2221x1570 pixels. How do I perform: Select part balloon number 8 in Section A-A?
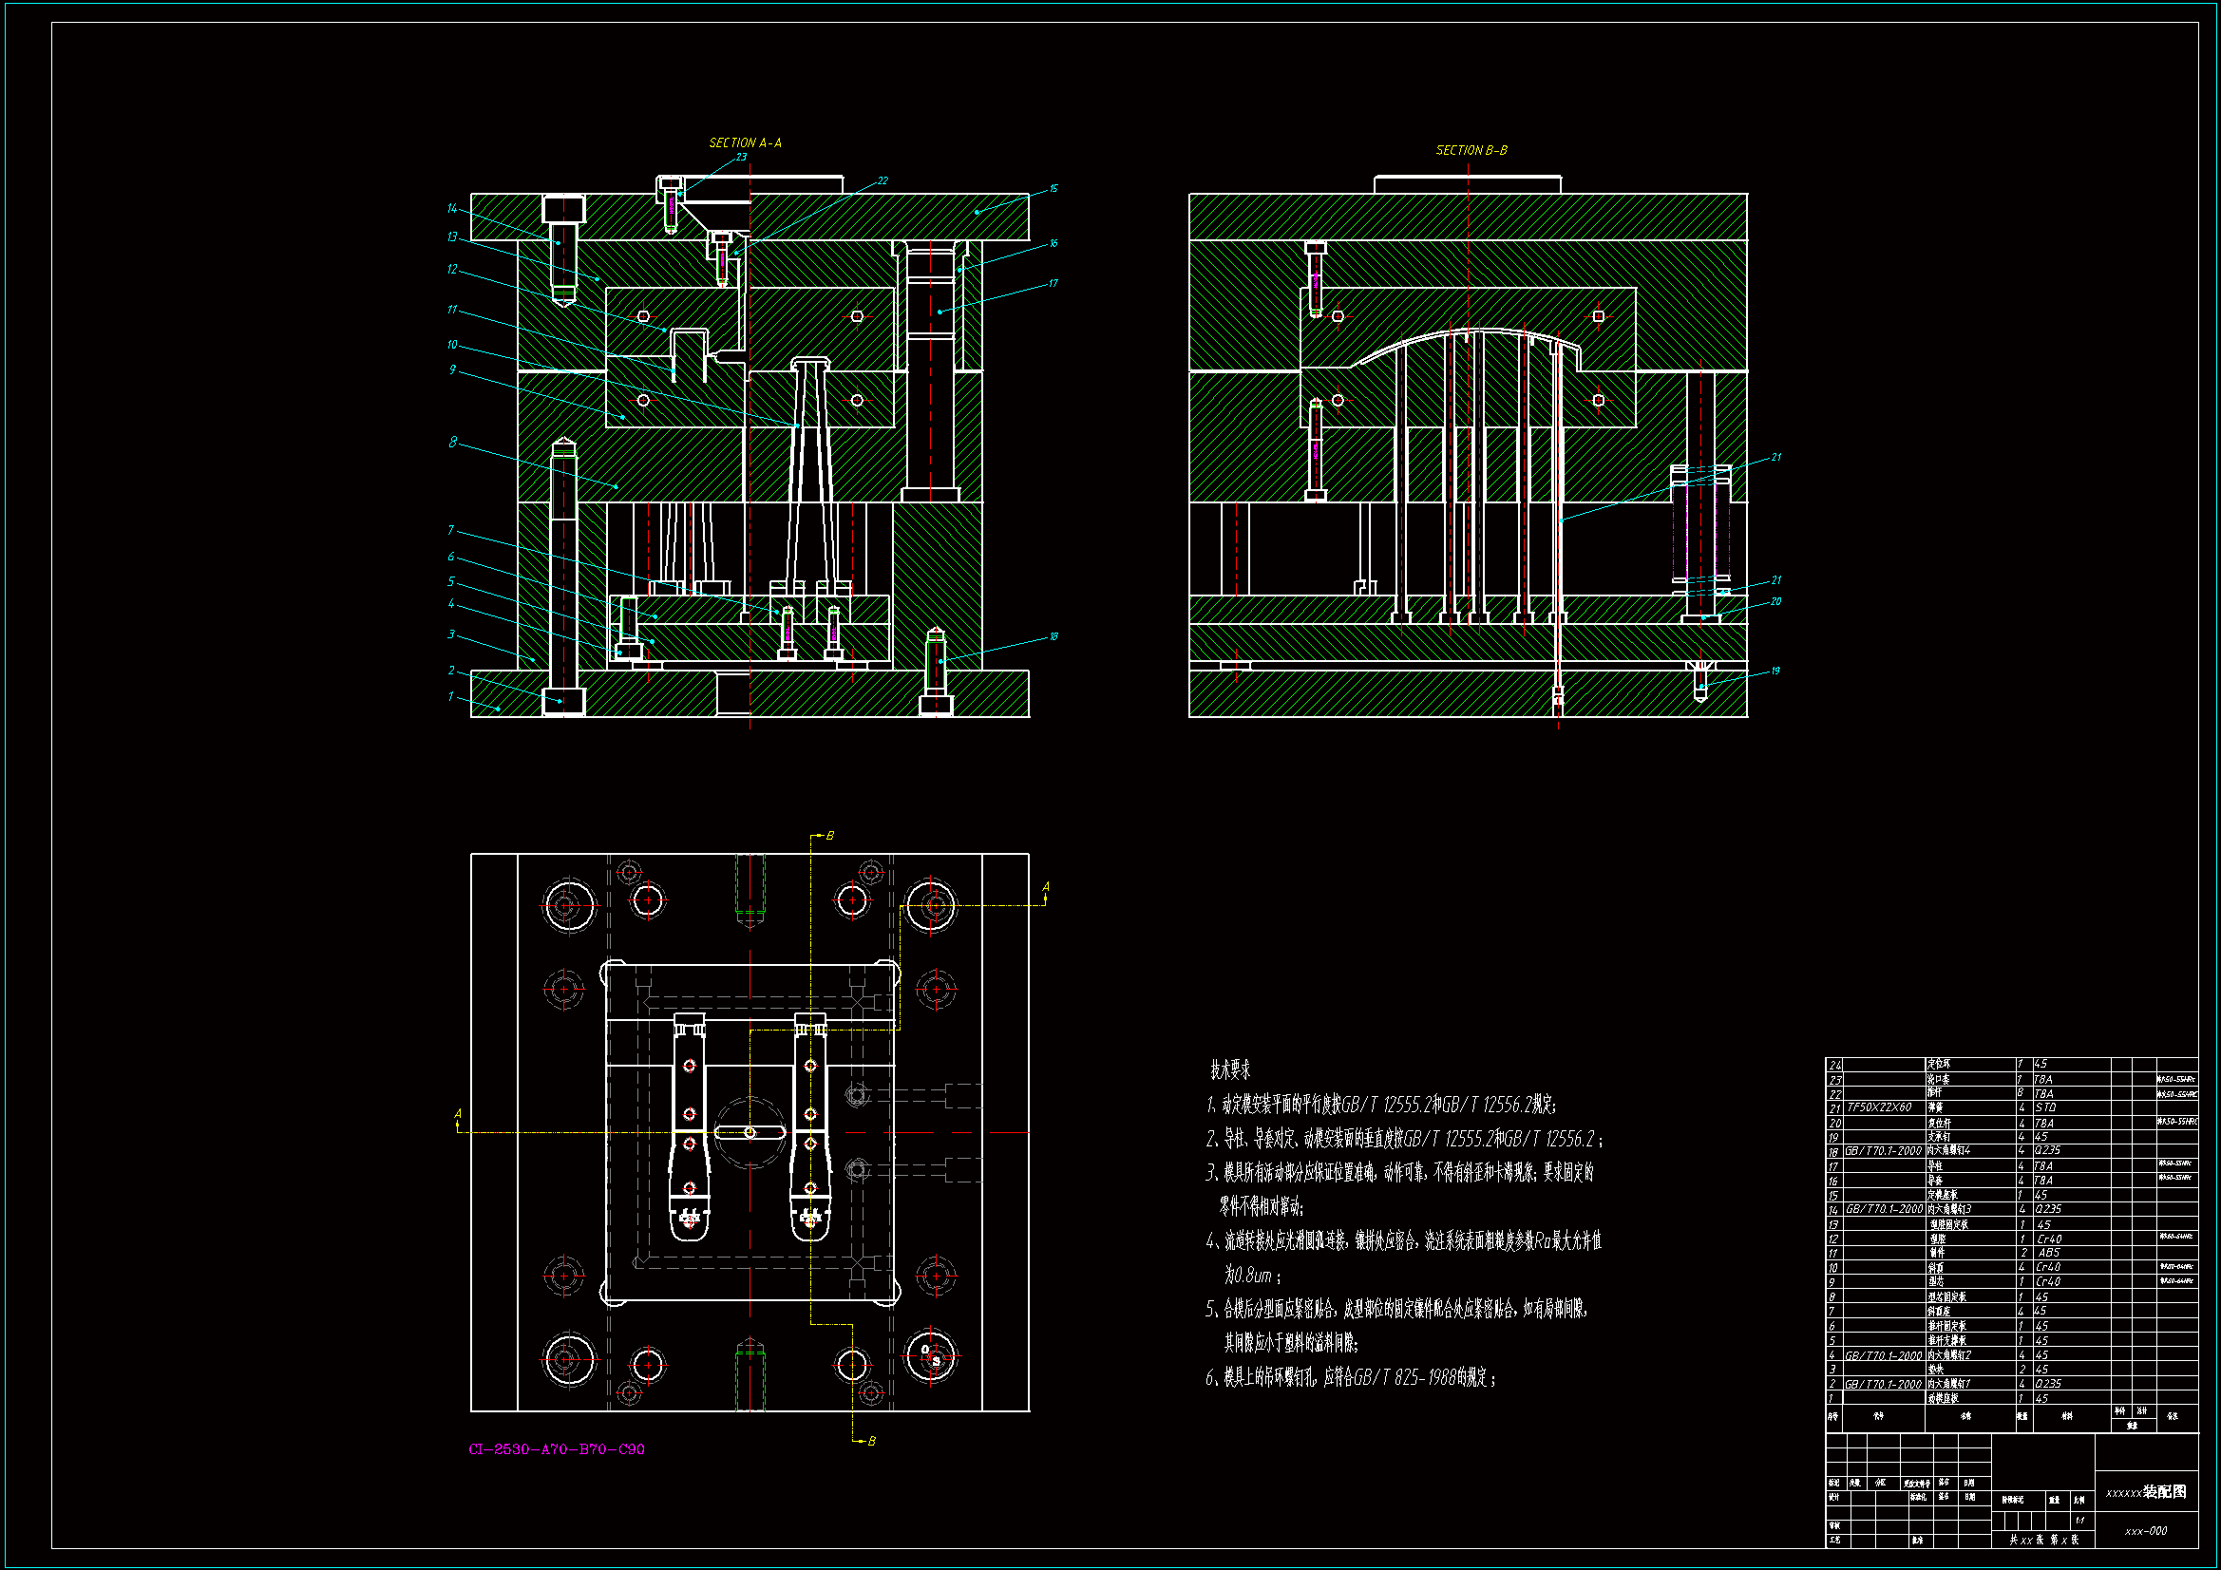click(452, 443)
